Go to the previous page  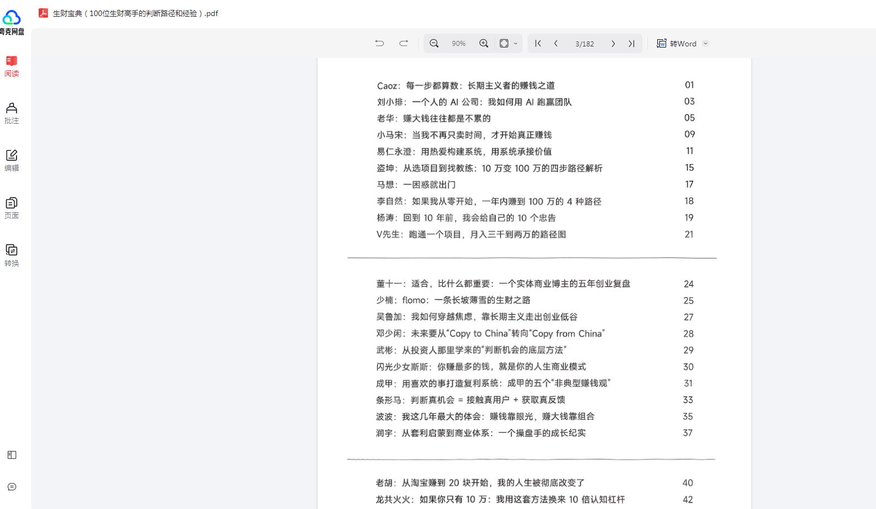tap(556, 44)
